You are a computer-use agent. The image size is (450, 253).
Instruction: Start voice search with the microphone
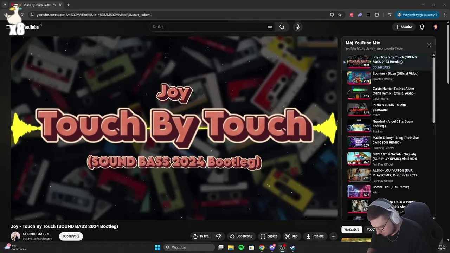[298, 27]
